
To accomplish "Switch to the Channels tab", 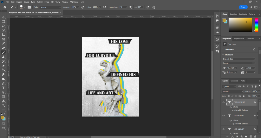I will pyautogui.click(x=234, y=81).
